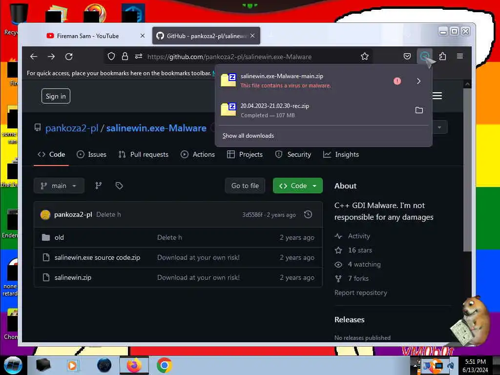Click the salinewin.zip commit message
The width and height of the screenshot is (500, 375).
coord(198,278)
